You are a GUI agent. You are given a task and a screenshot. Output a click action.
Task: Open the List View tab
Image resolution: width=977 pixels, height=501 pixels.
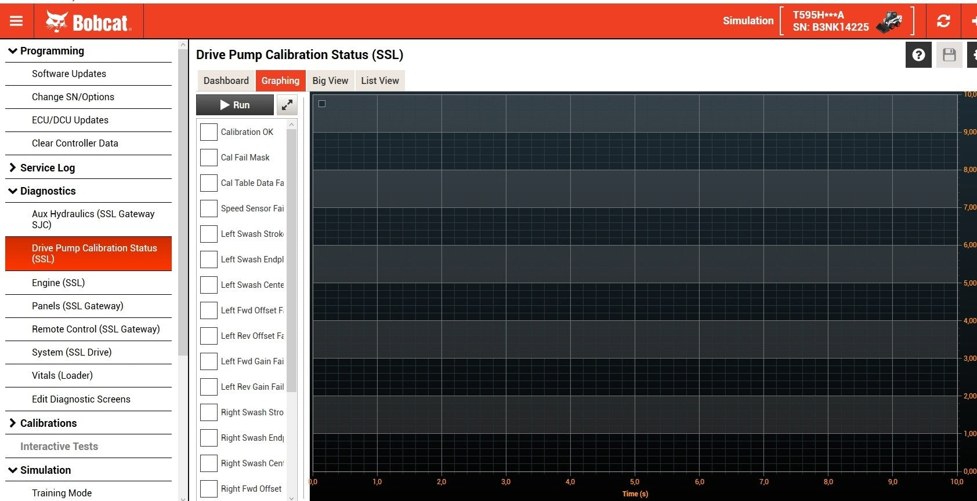tap(380, 81)
